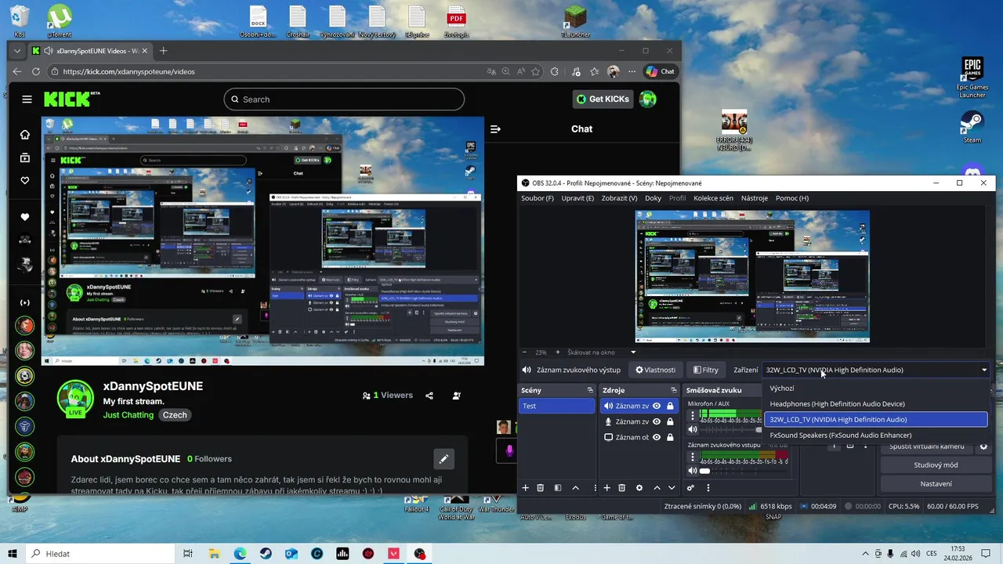Edit the About xDannySpotEUNE section with the pencil
Image resolution: width=1003 pixels, height=564 pixels.
click(444, 459)
